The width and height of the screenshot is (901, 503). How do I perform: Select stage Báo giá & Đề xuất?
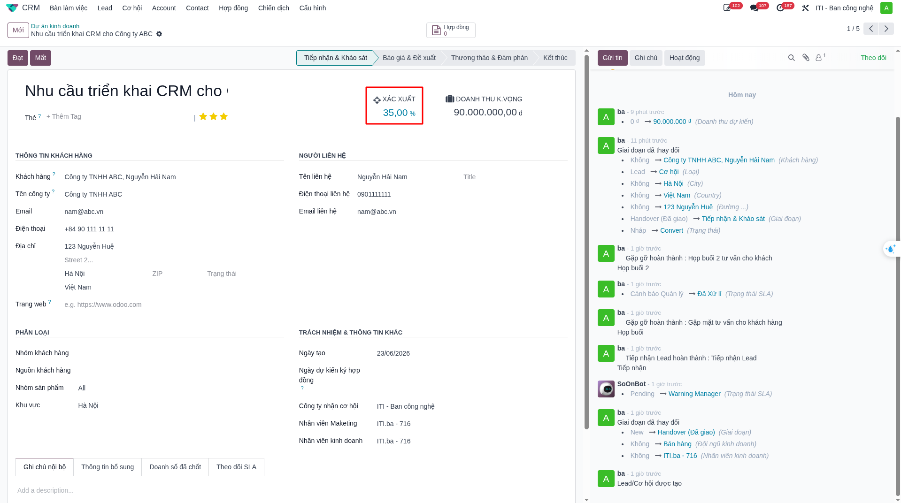409,58
